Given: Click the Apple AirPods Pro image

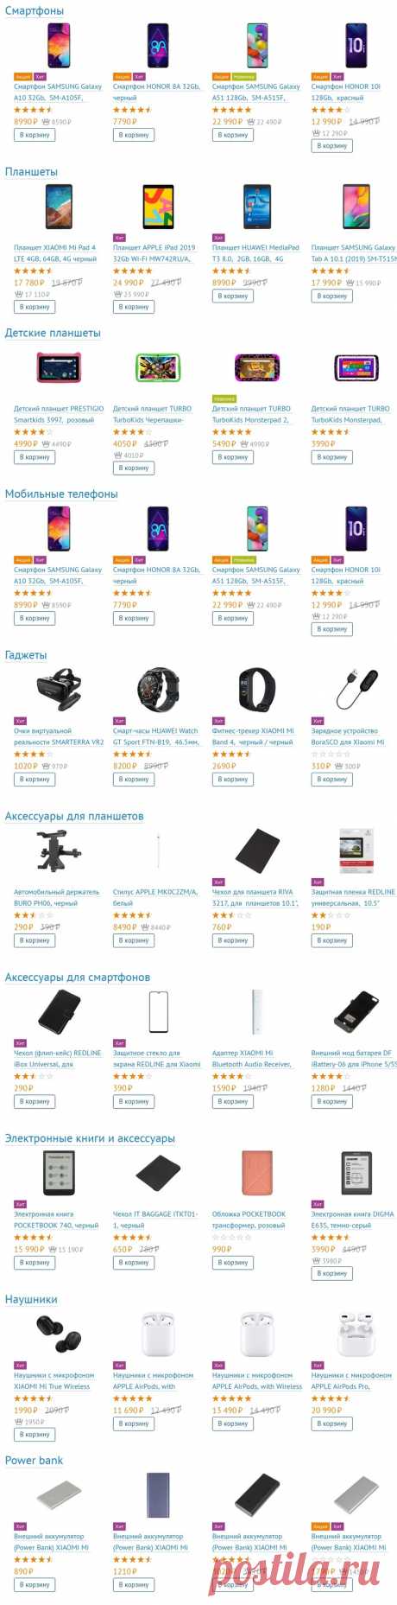Looking at the screenshot, I should (356, 1334).
